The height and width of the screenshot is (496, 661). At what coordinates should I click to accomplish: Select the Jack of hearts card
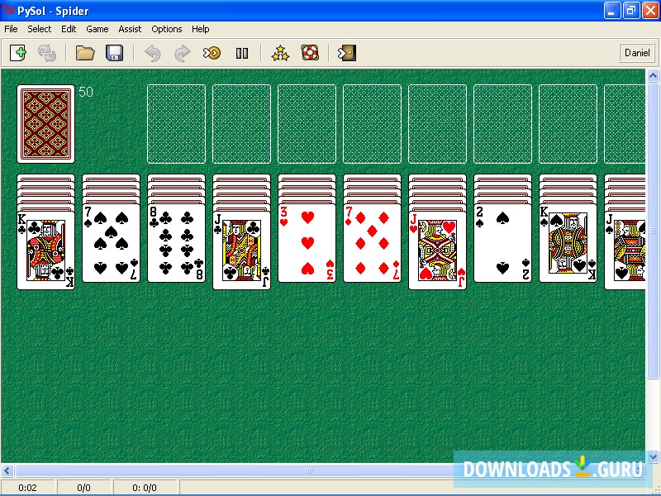pyautogui.click(x=438, y=250)
